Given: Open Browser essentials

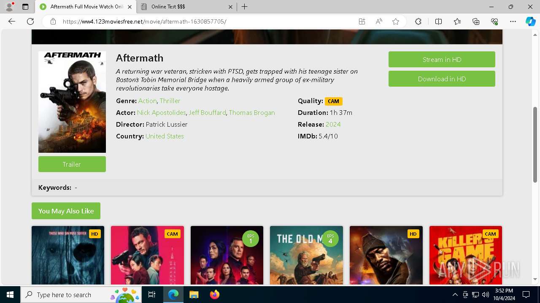Looking at the screenshot, I should (x=494, y=21).
